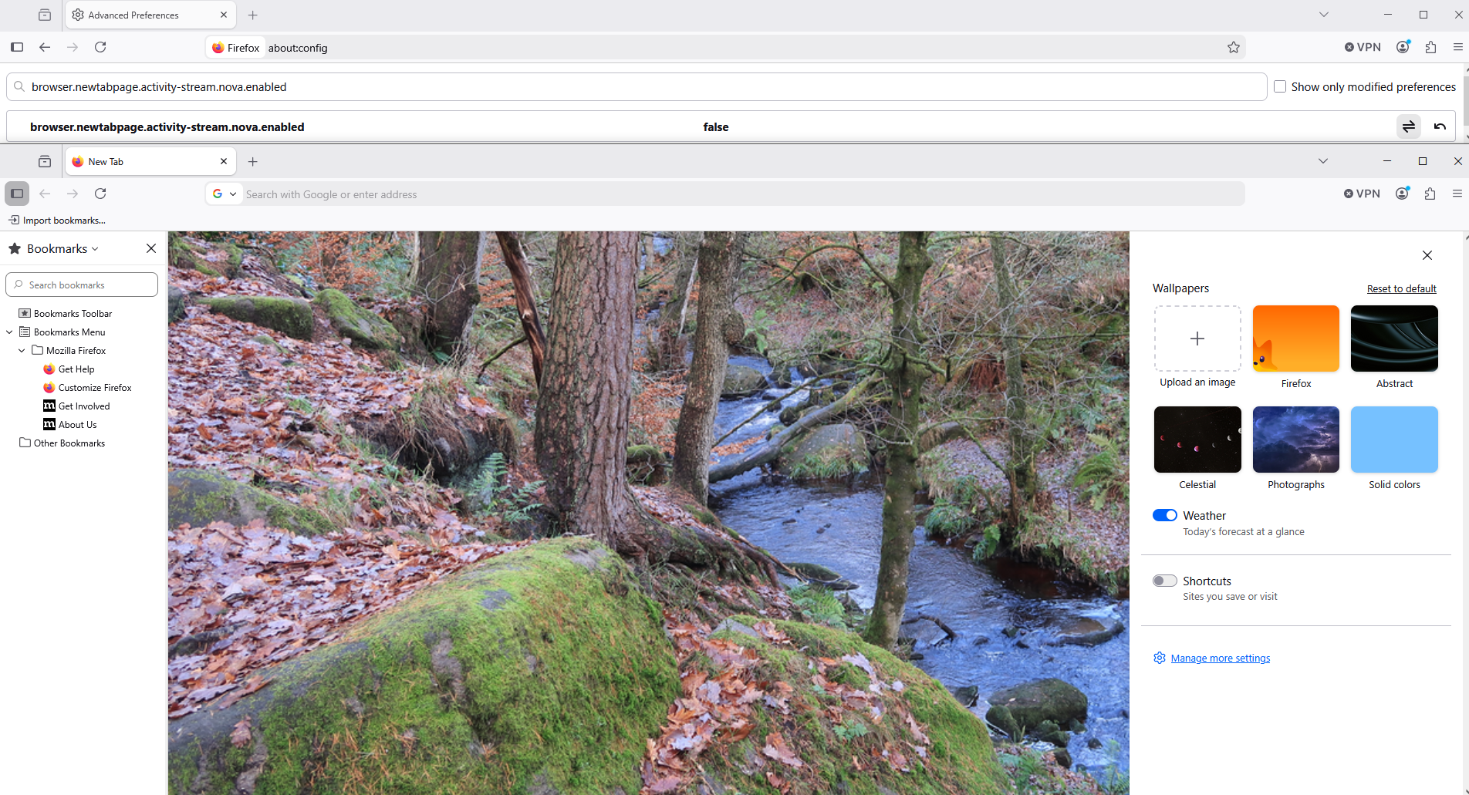Toggle the nova.enabled preference value
The image size is (1469, 795).
click(x=1408, y=126)
